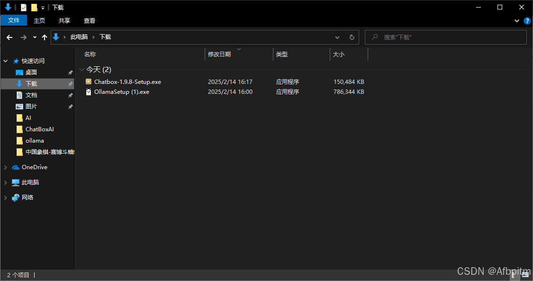Sort files by 修改日期 column header
Image resolution: width=533 pixels, height=281 pixels.
[219, 54]
